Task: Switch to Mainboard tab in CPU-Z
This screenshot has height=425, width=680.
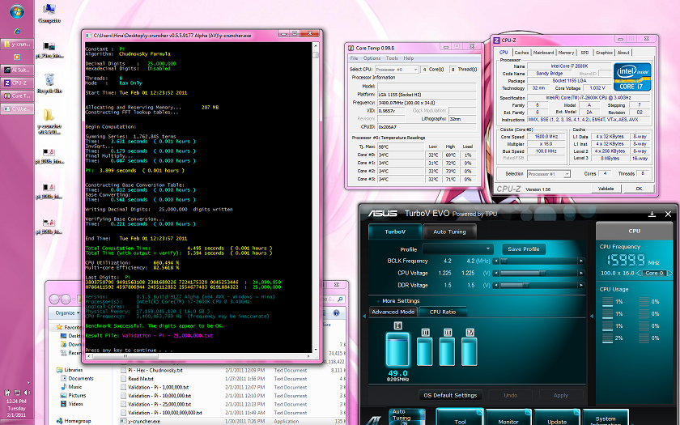Action: click(x=543, y=53)
